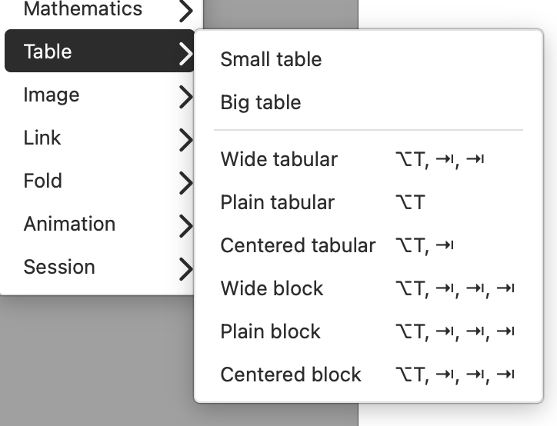Select the highlighted Table menu entry
The width and height of the screenshot is (557, 426).
(x=48, y=52)
